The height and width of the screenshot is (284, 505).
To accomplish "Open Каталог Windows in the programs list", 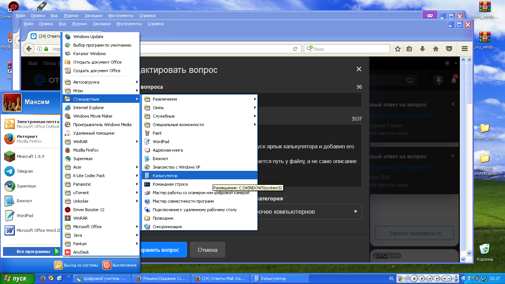I will [100, 54].
